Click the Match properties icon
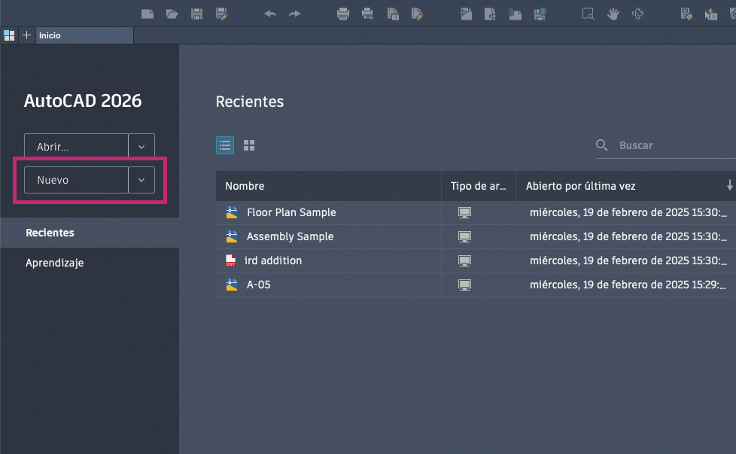The image size is (736, 454). click(x=686, y=14)
